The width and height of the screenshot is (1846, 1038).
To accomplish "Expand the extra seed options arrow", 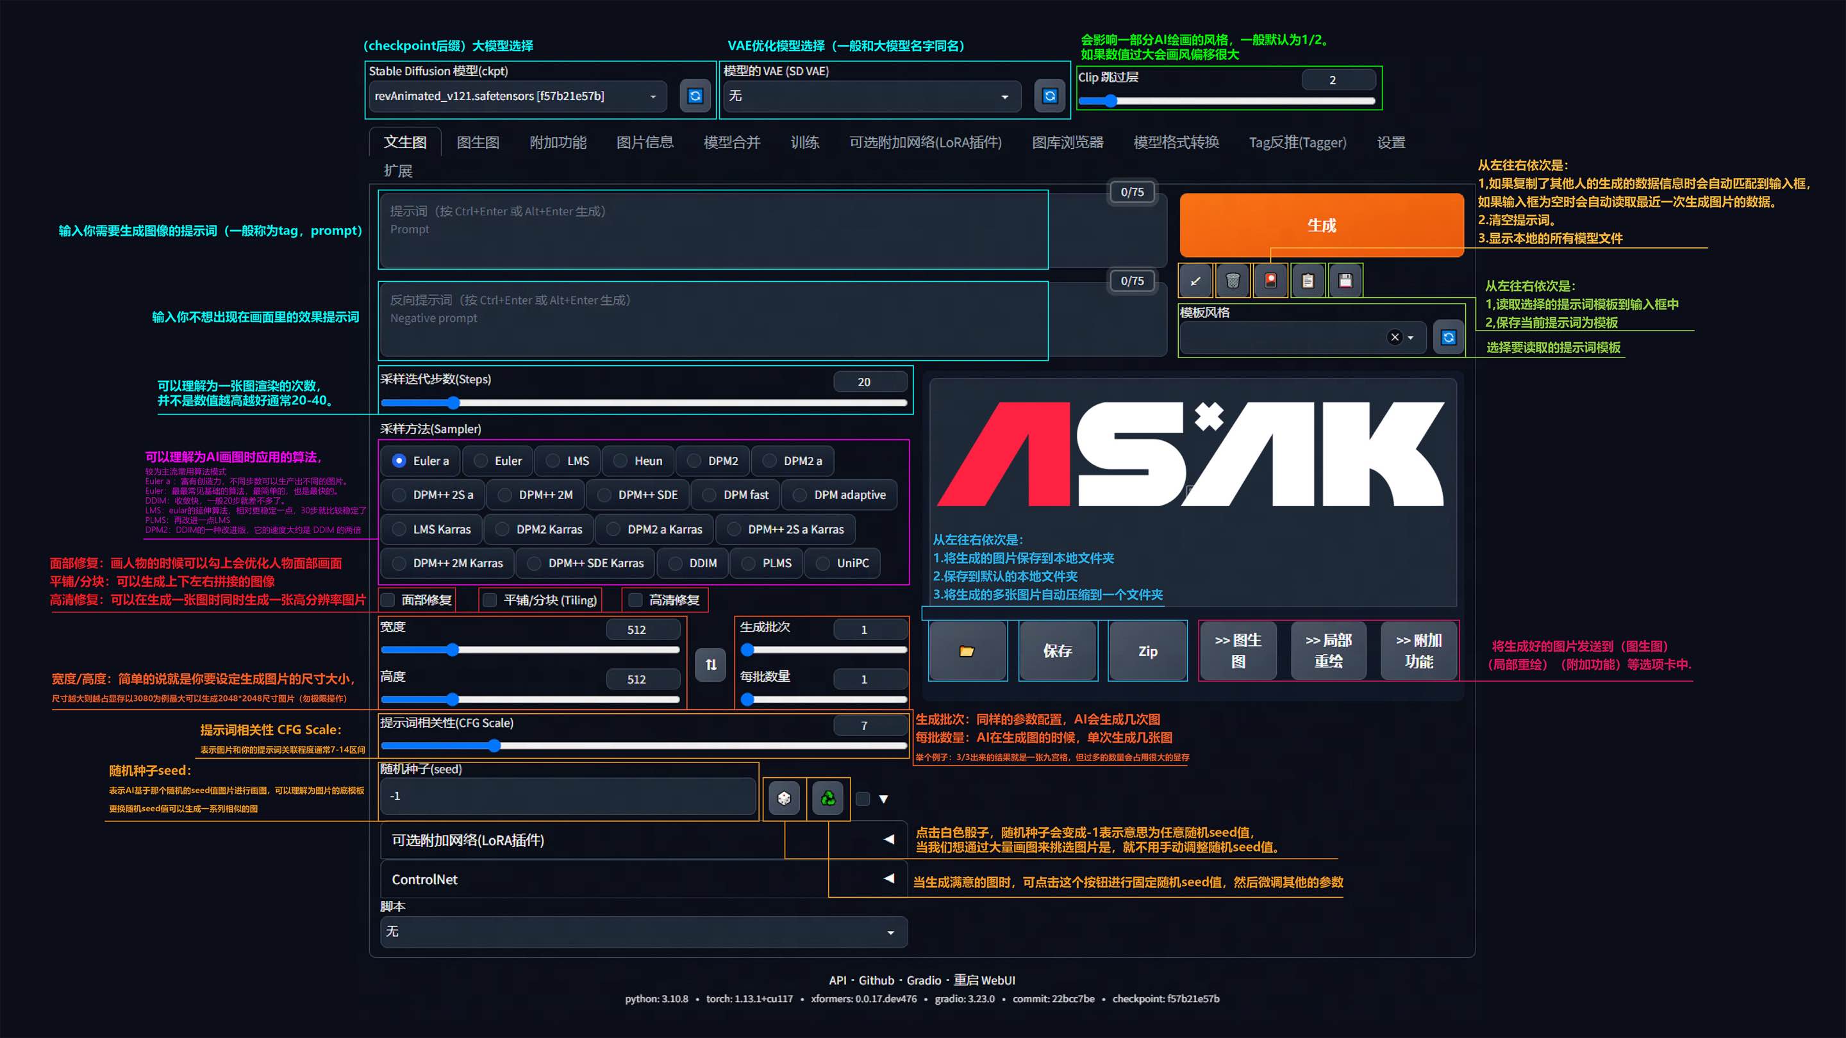I will (x=884, y=799).
